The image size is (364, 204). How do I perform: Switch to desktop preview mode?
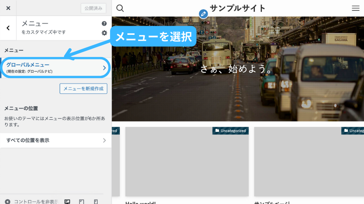pyautogui.click(x=67, y=201)
